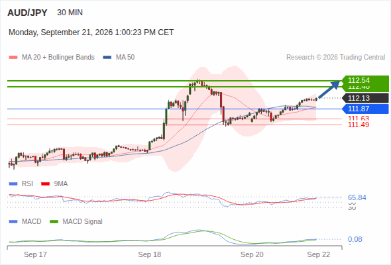
Task: Click the 112.13 current price tag
Action: (365, 98)
